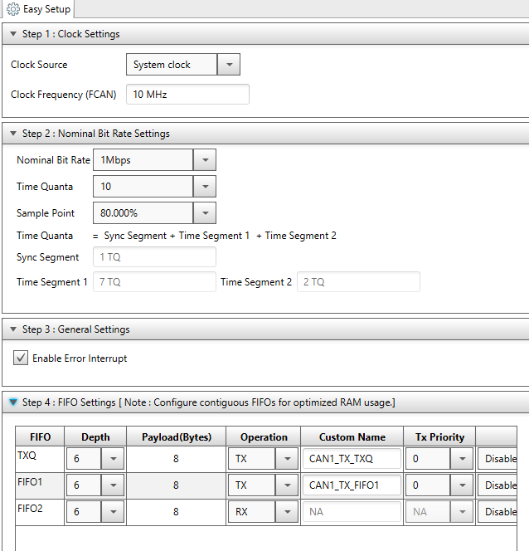This screenshot has height=551, width=529.
Task: Click the Custom Name column header
Action: click(x=352, y=436)
